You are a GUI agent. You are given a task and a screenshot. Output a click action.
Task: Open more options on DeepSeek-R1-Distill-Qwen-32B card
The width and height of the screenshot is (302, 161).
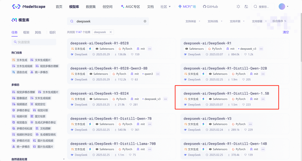pyautogui.click(x=263, y=74)
